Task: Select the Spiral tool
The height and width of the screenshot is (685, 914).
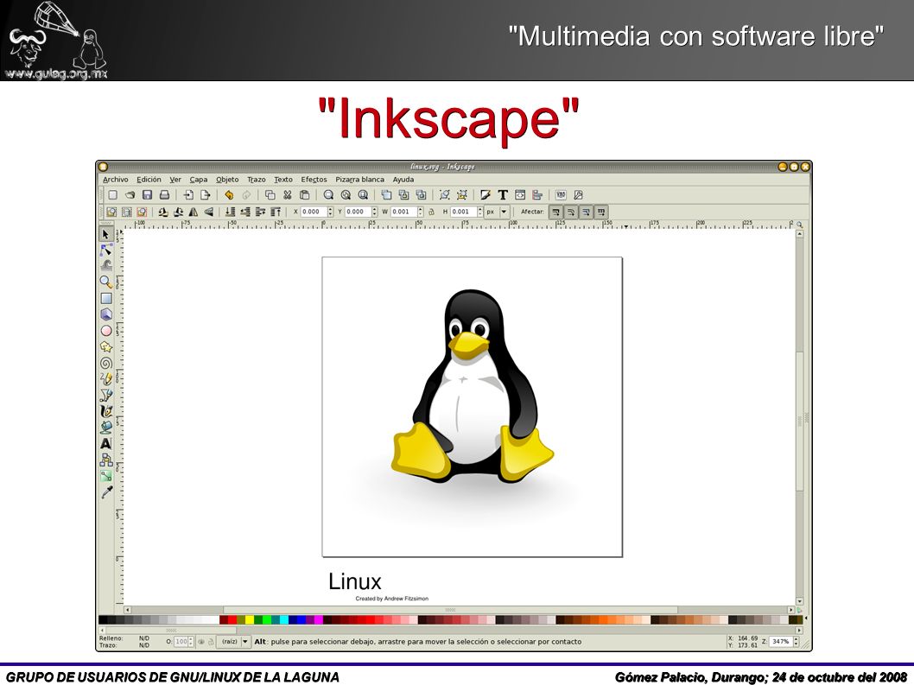Action: tap(105, 363)
